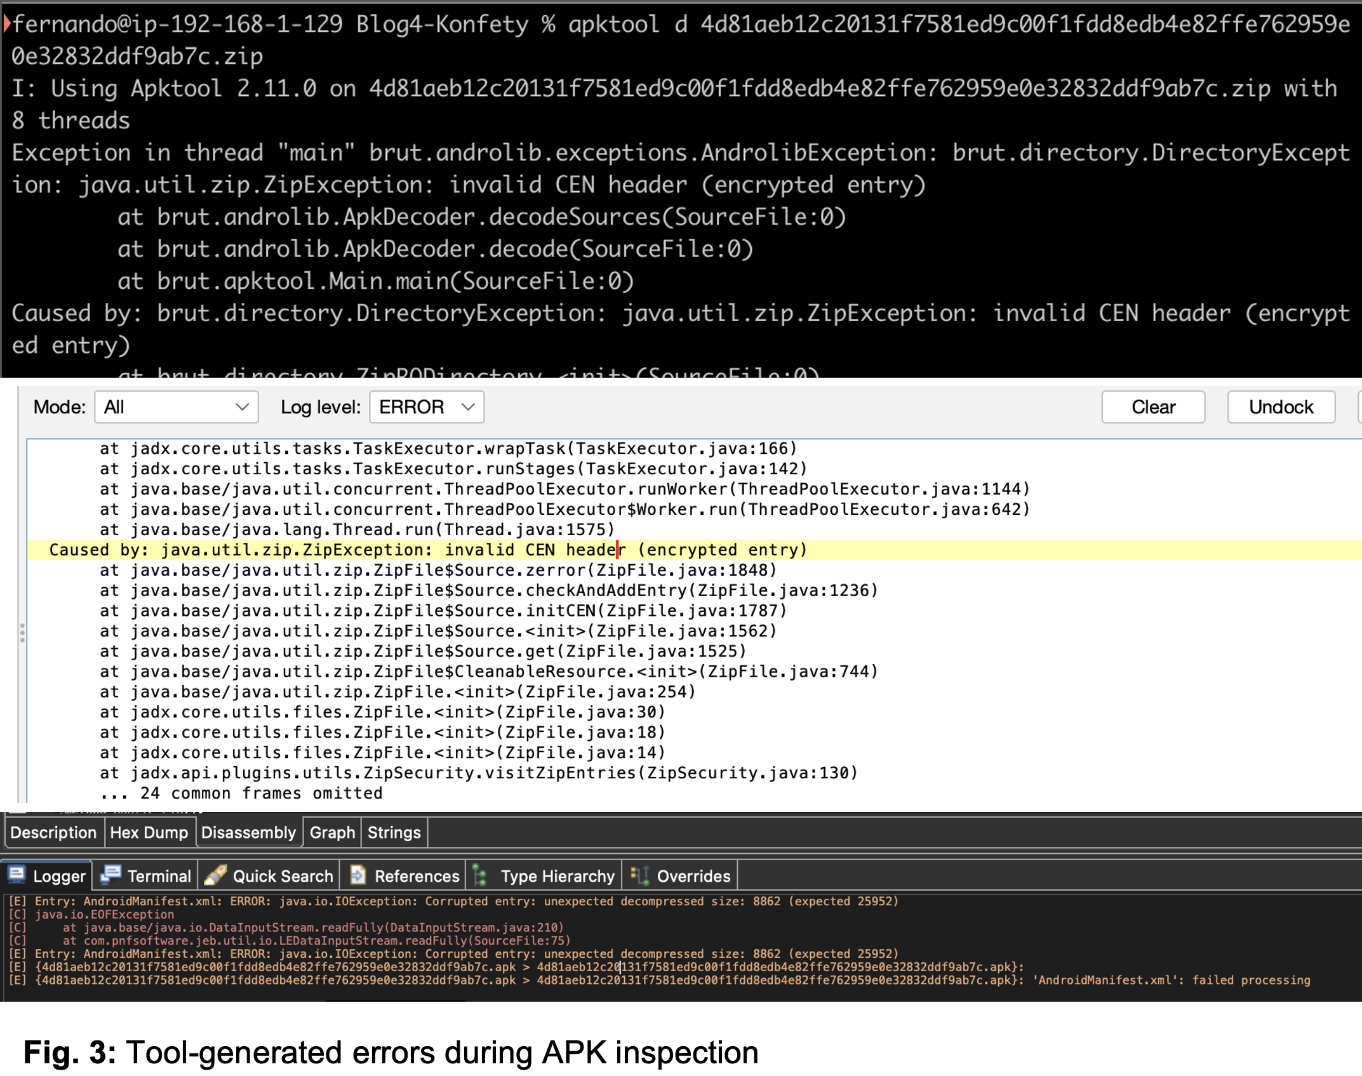The width and height of the screenshot is (1362, 1076).
Task: Open the Log level ERROR dropdown
Action: tap(426, 407)
